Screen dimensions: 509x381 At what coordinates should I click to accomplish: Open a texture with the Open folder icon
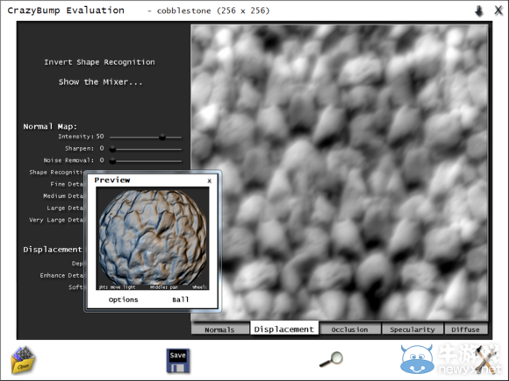(23, 360)
